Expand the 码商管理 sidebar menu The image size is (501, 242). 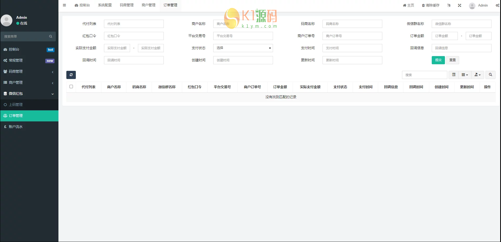point(29,71)
